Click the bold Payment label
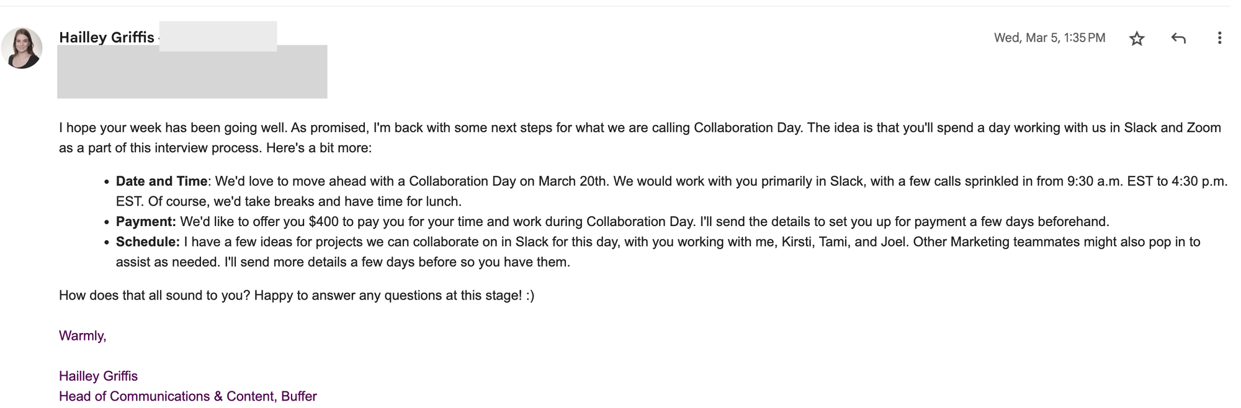 tap(146, 222)
